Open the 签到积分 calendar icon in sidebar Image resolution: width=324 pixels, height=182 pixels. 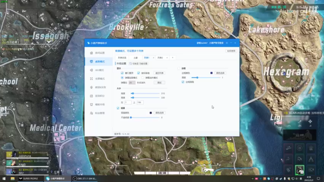(x=92, y=96)
